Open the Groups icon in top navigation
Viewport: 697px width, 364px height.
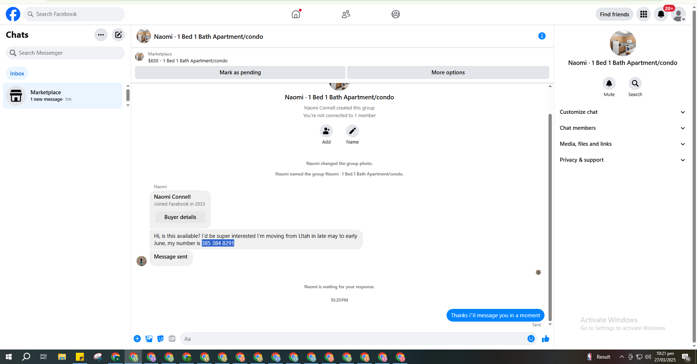click(396, 14)
